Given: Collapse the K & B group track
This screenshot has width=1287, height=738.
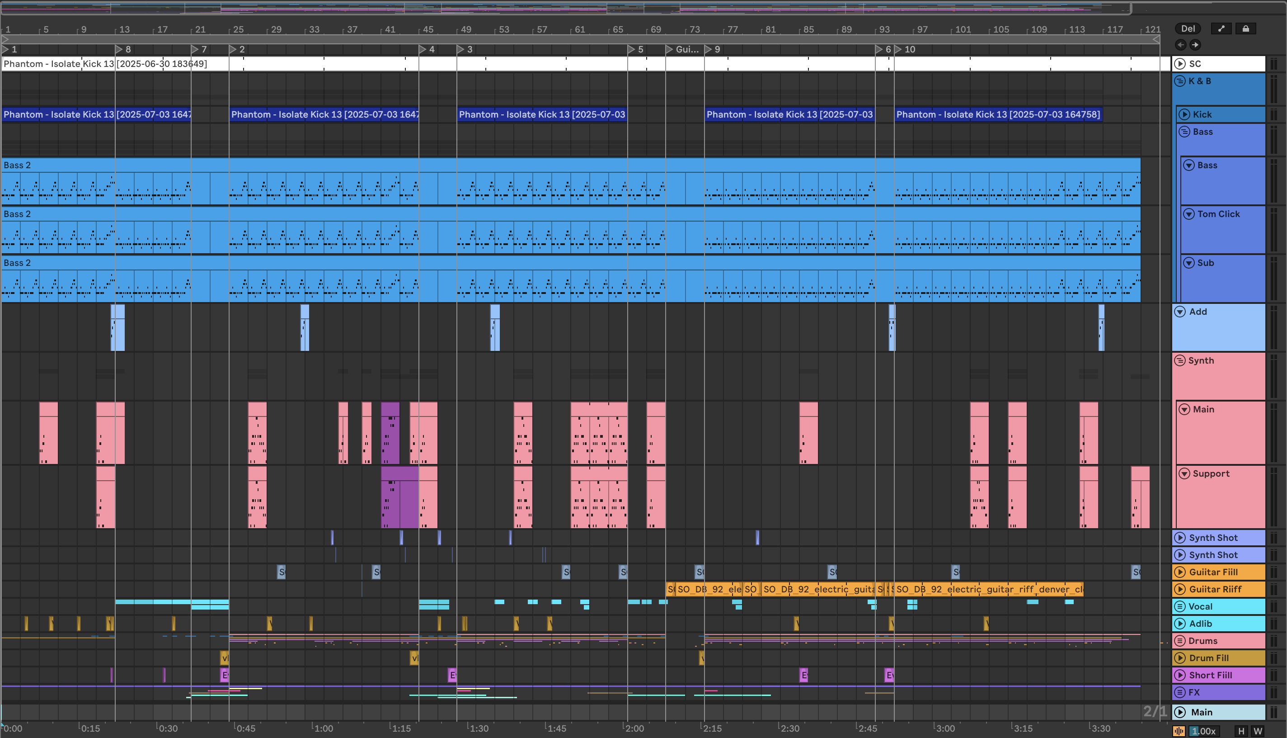Looking at the screenshot, I should point(1180,81).
